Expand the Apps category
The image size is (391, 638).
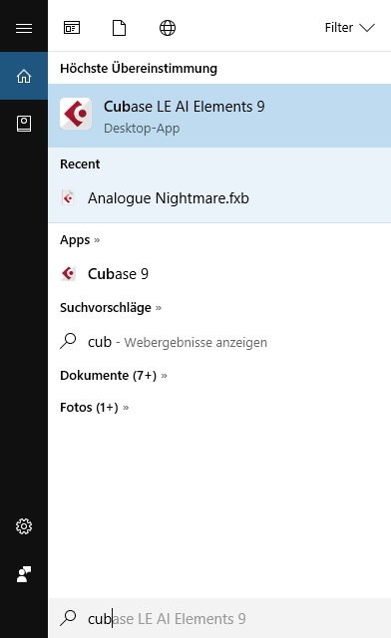pos(80,240)
